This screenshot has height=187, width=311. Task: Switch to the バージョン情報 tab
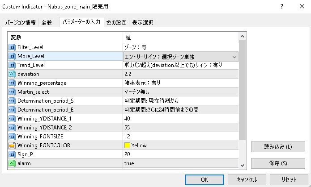20,23
